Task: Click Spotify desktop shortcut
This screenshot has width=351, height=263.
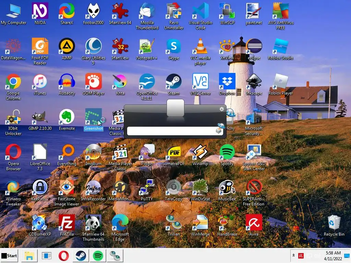Action: click(x=227, y=155)
